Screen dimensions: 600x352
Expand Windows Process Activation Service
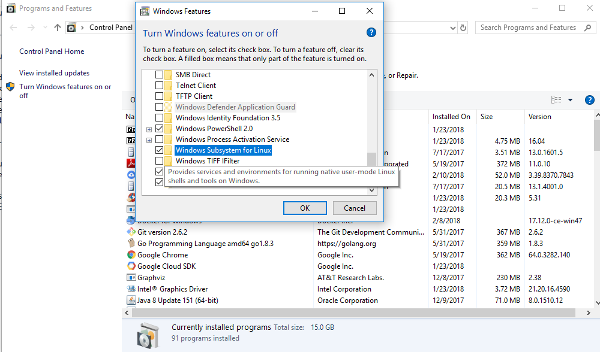point(149,139)
